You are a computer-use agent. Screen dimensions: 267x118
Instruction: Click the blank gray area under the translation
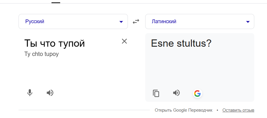pos(200,70)
